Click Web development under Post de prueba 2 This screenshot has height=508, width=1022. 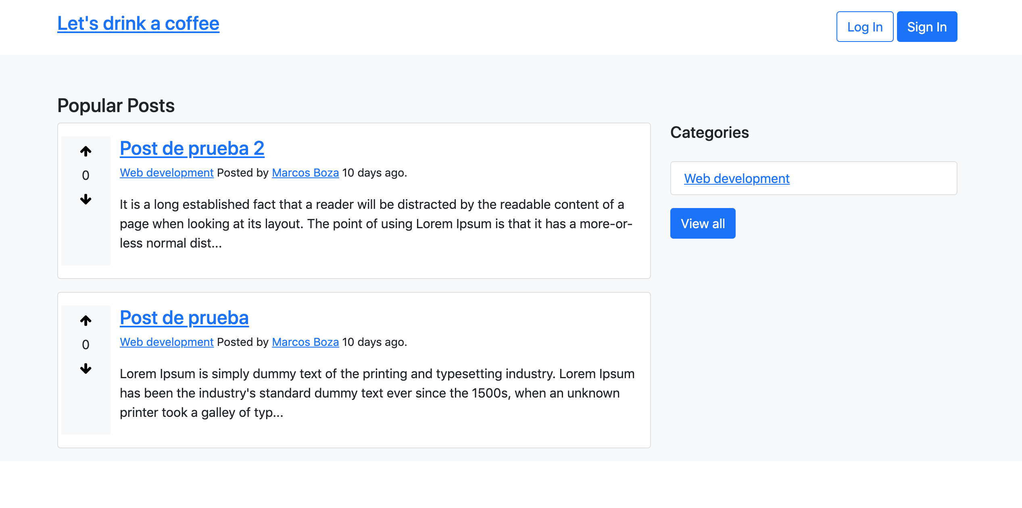click(x=167, y=173)
